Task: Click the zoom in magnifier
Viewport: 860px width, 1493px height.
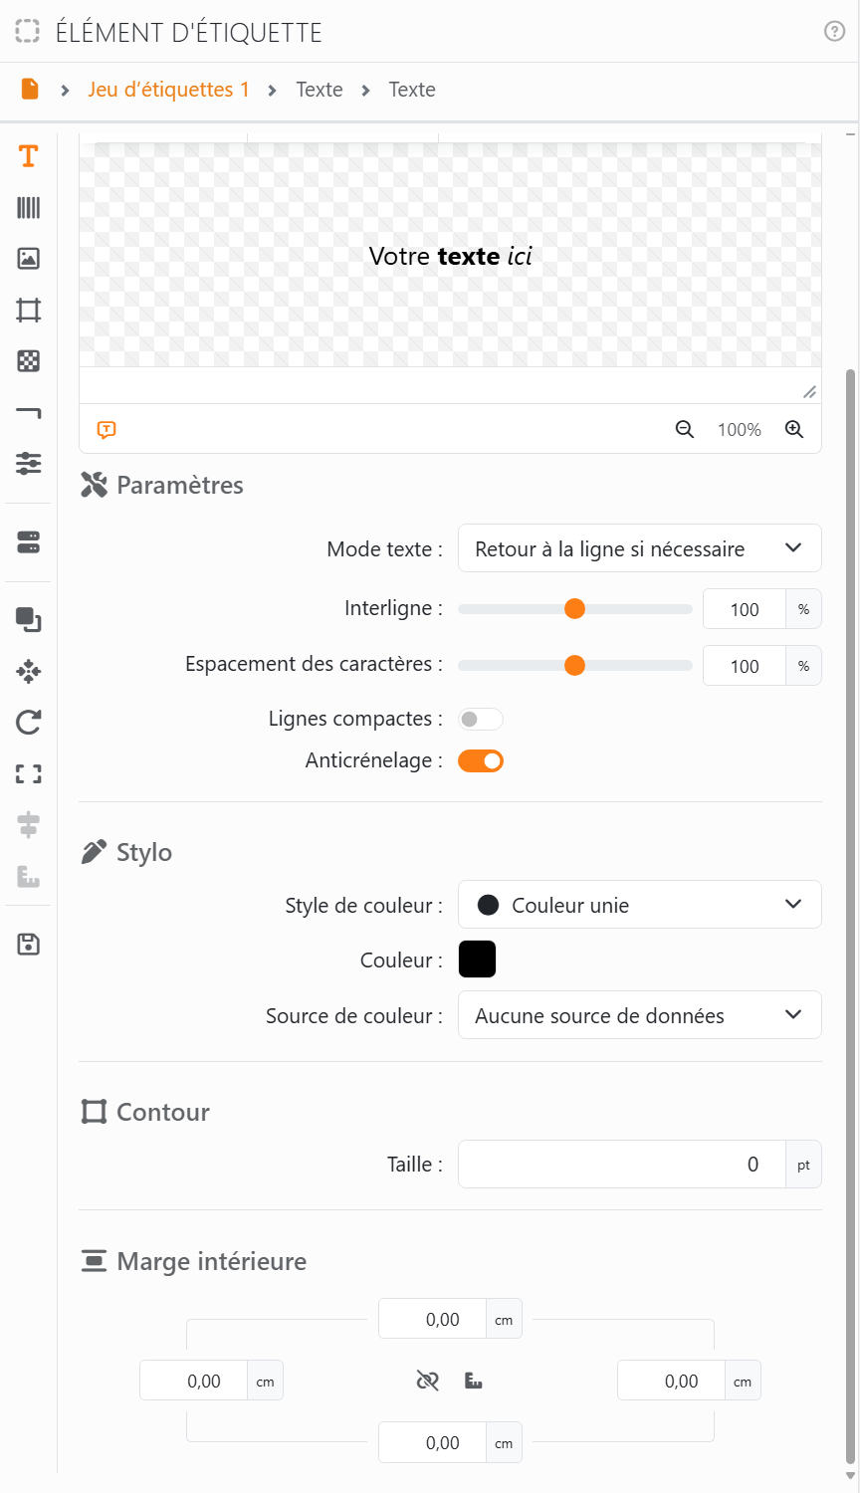Action: [794, 430]
